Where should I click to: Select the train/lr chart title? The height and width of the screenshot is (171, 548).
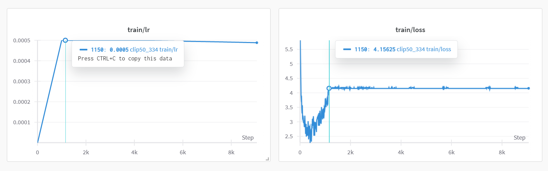tap(138, 30)
